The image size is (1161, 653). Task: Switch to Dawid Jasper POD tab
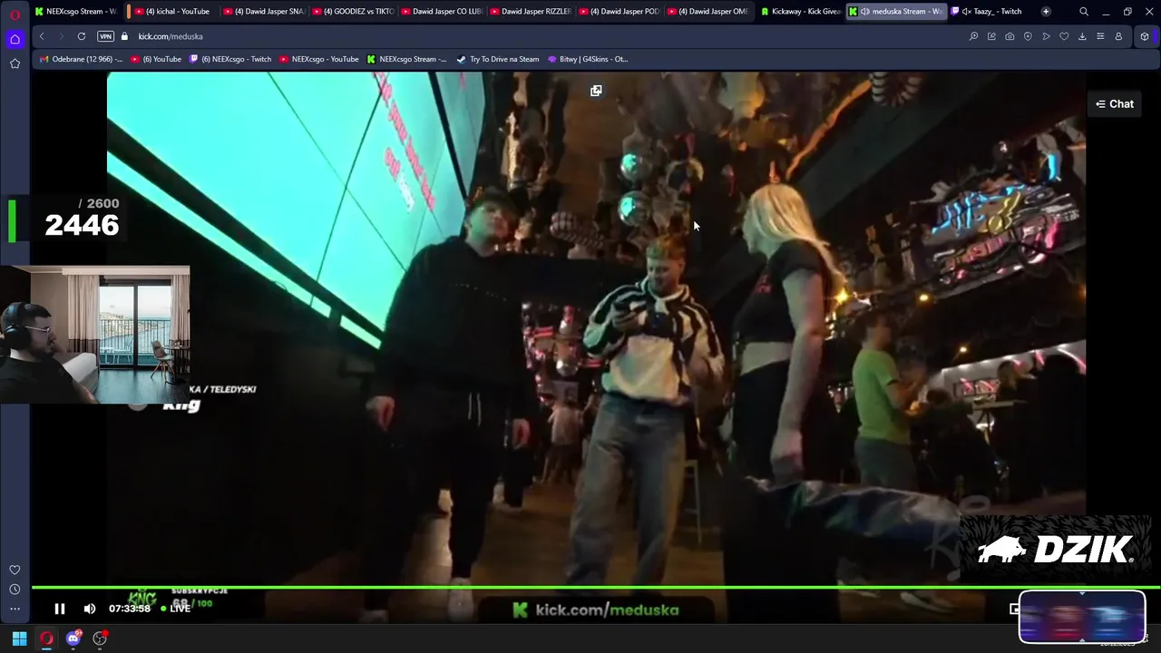click(x=619, y=12)
